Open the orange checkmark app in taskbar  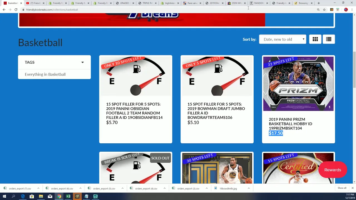click(x=77, y=196)
